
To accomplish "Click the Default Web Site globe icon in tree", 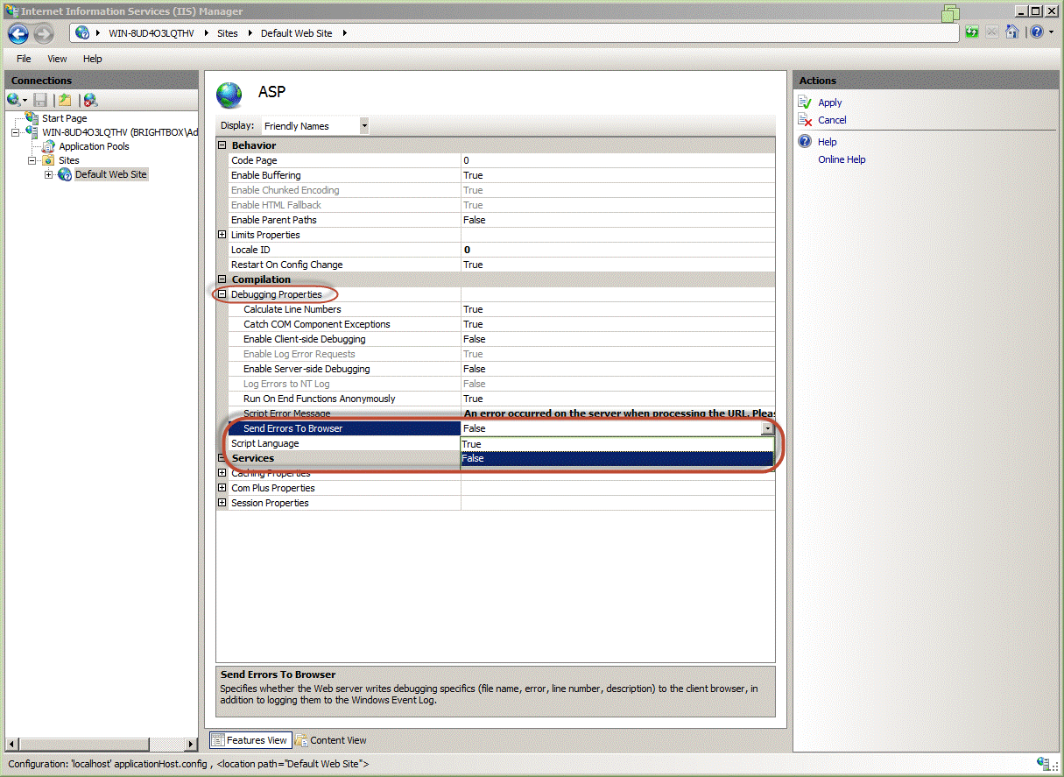I will click(x=65, y=174).
